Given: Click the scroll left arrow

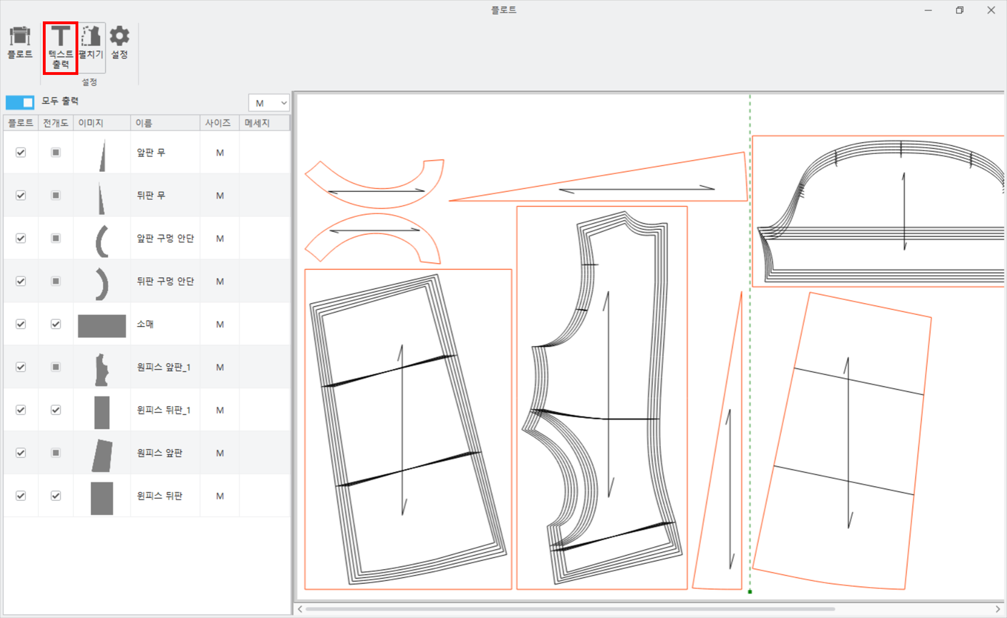Looking at the screenshot, I should tap(300, 609).
